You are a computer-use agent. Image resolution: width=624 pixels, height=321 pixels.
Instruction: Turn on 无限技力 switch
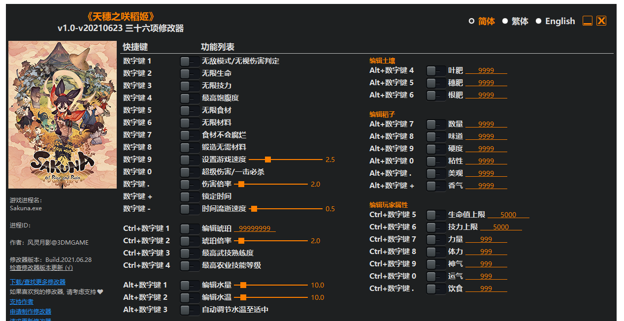point(190,86)
